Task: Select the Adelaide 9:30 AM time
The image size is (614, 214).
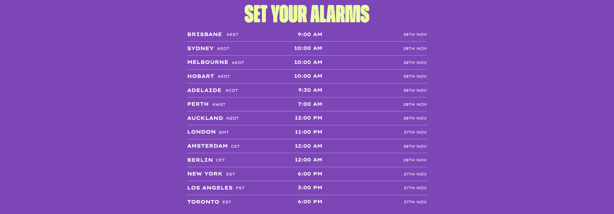Action: click(x=310, y=90)
